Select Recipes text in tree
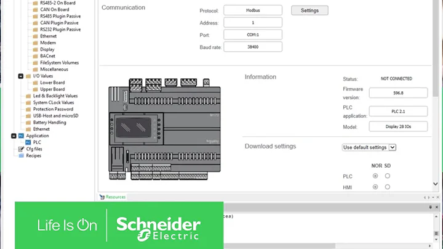The height and width of the screenshot is (249, 443). point(34,155)
